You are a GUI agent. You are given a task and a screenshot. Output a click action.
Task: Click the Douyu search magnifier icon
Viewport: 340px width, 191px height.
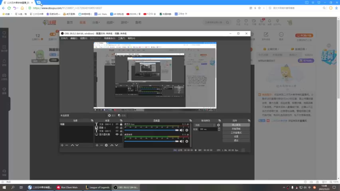tap(227, 22)
